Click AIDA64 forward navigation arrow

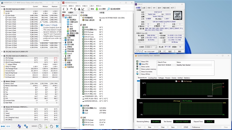point(67,9)
